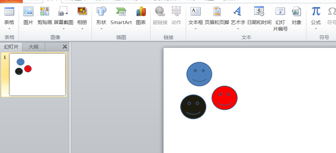The height and width of the screenshot is (153, 336).
Task: Insert Date and Time (日期和时间)
Action: 259,11
